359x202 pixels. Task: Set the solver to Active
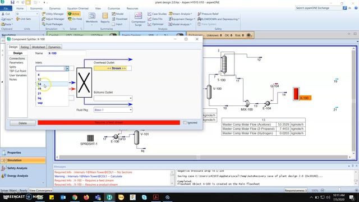point(73,13)
